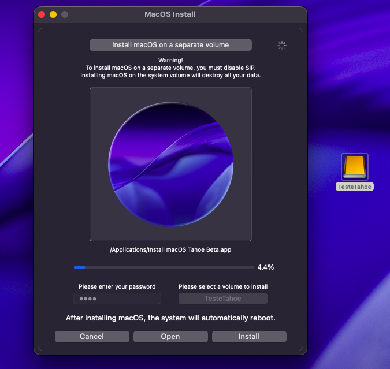Screen dimensions: 390x369
Task: Click the 'system will automatically reboot' notice
Action: click(x=170, y=318)
